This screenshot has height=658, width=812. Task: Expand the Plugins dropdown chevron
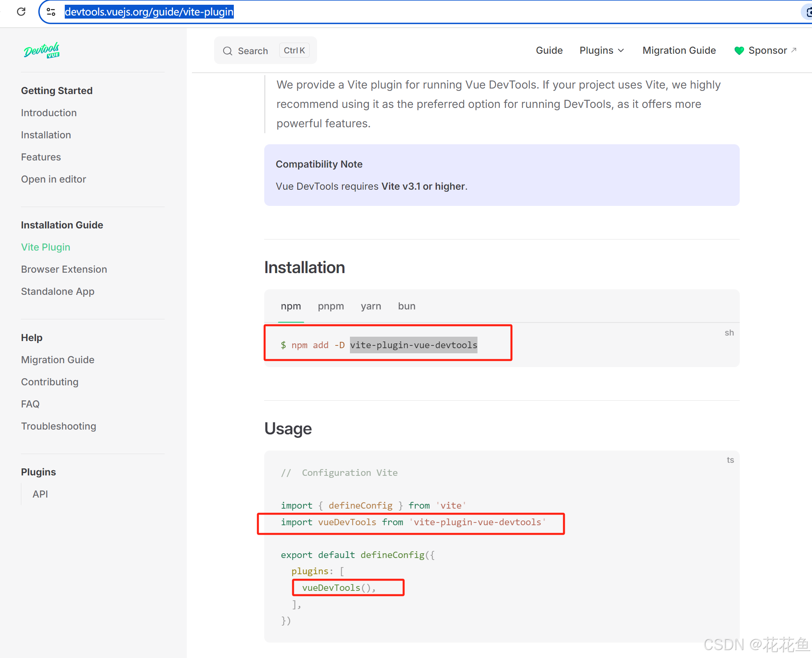621,51
